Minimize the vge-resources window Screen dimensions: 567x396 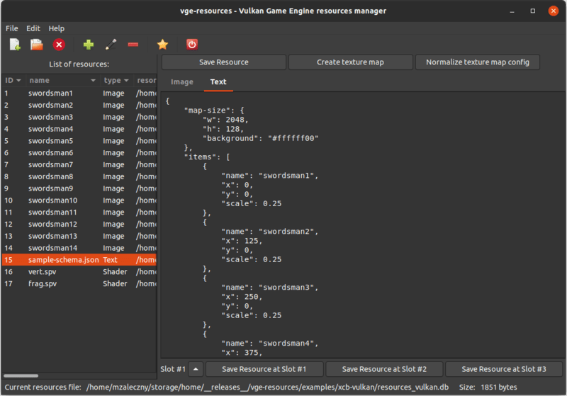tap(512, 11)
